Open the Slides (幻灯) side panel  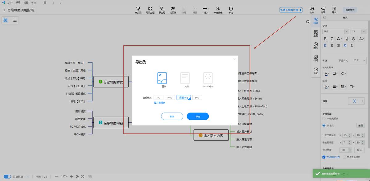point(316,58)
